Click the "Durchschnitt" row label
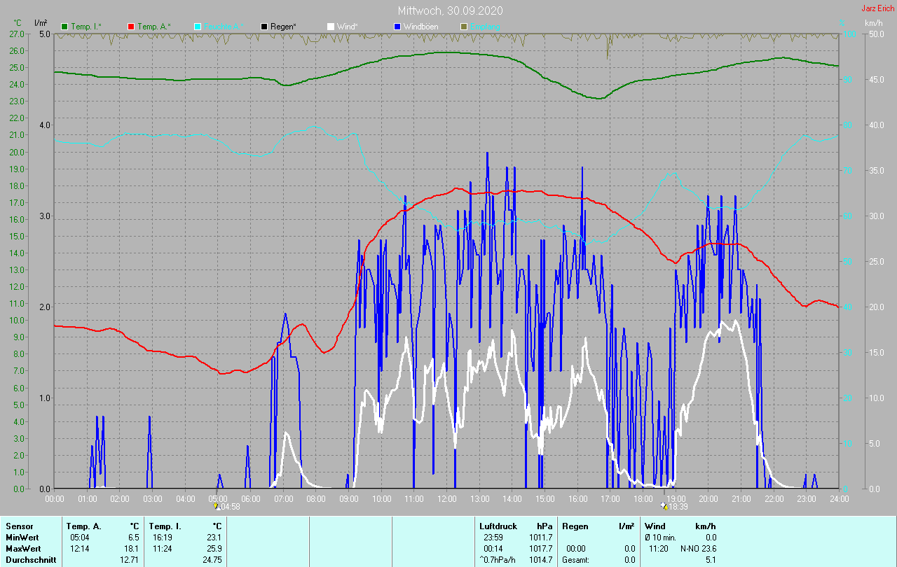 coord(31,560)
